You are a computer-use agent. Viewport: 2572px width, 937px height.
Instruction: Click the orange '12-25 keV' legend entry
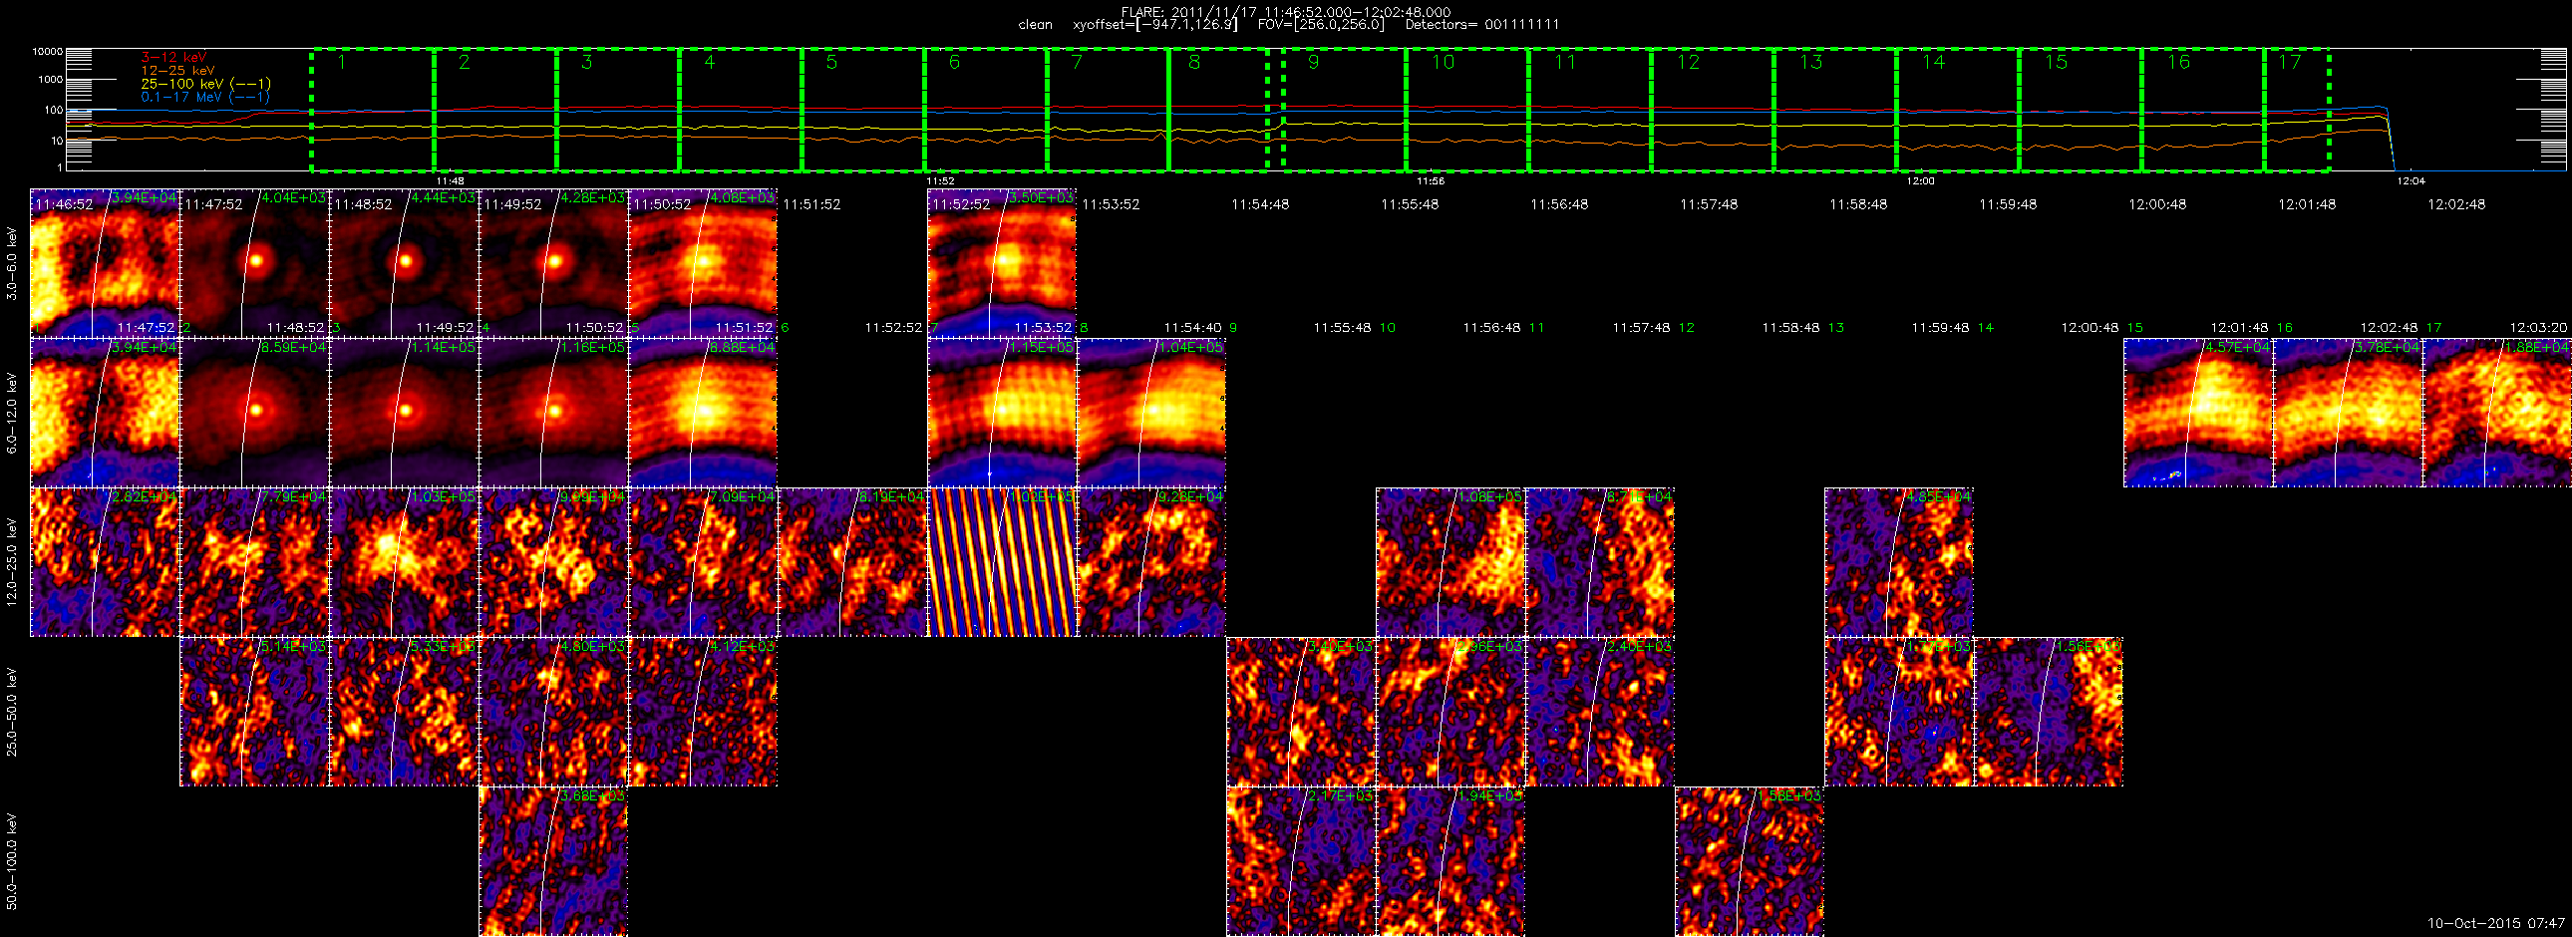pyautogui.click(x=177, y=71)
